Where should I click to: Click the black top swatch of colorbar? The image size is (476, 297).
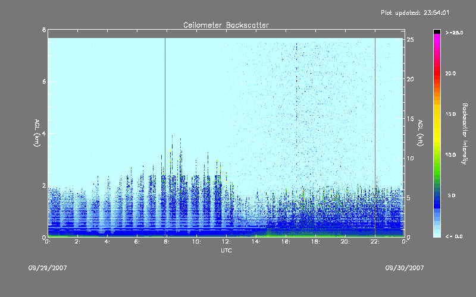click(437, 31)
